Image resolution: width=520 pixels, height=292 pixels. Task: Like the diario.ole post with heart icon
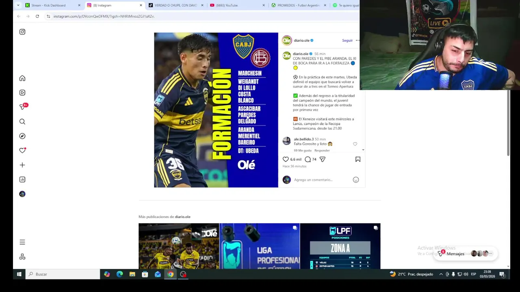click(x=286, y=159)
